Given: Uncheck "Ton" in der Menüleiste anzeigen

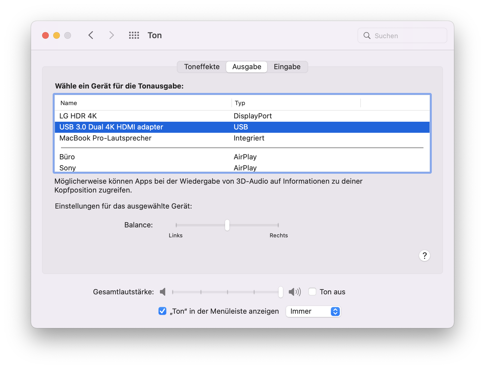Looking at the screenshot, I should tap(162, 311).
